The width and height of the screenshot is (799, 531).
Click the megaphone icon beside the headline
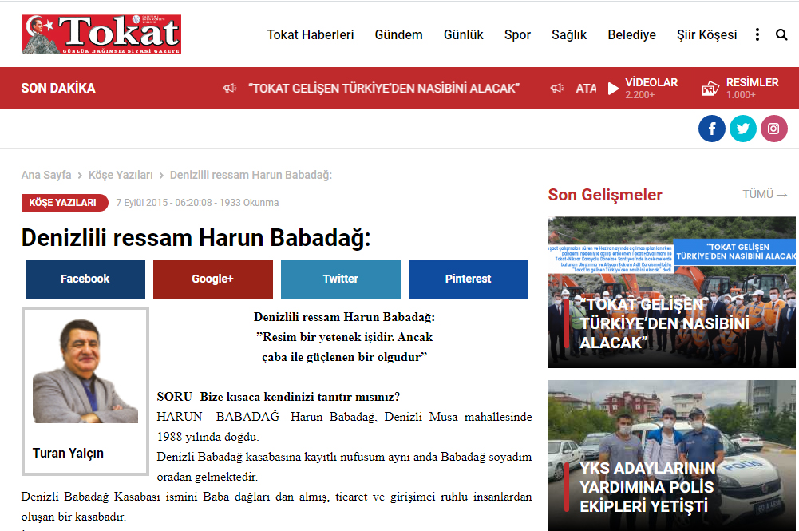(x=230, y=89)
